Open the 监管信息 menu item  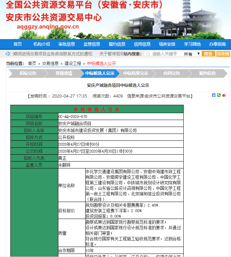point(92,44)
